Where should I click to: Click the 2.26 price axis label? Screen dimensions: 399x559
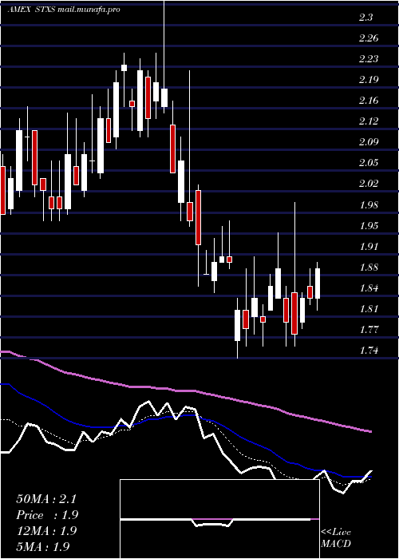(369, 38)
